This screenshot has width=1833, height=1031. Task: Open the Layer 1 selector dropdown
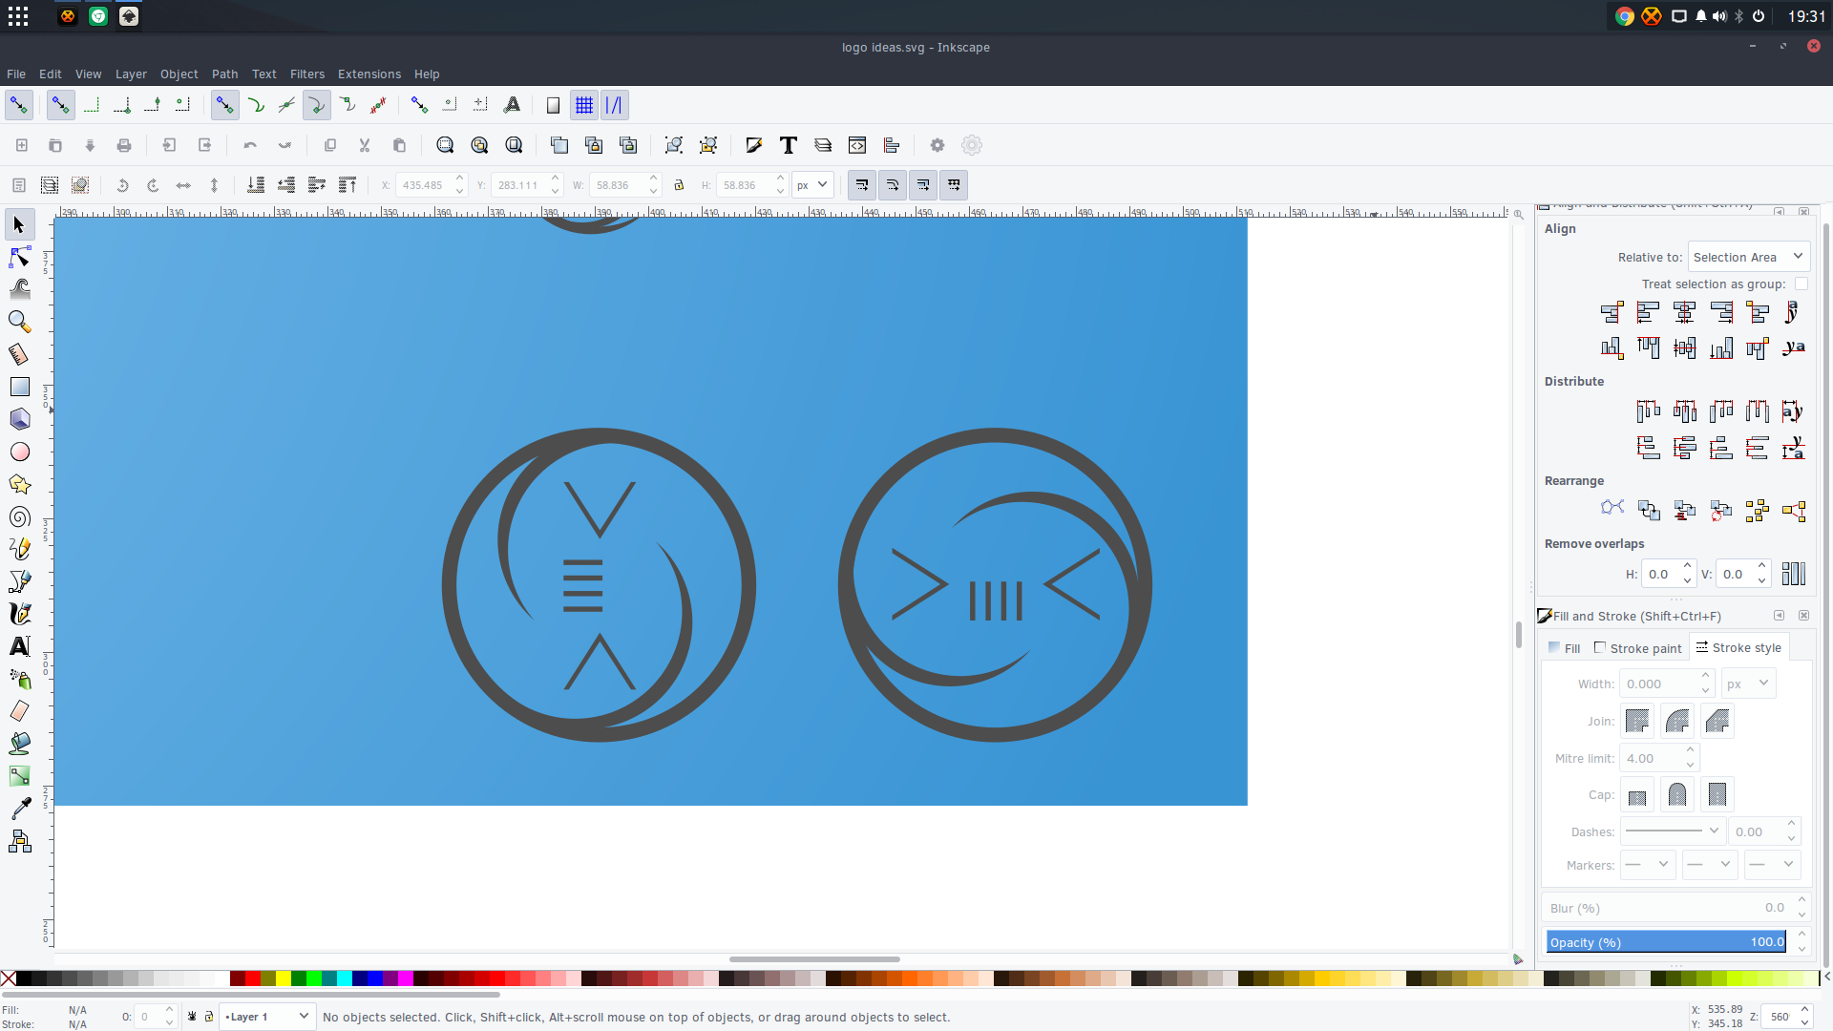[x=266, y=1017]
